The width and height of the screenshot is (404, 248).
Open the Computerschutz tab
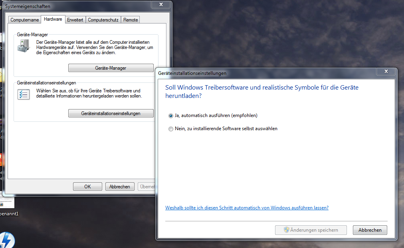point(103,20)
